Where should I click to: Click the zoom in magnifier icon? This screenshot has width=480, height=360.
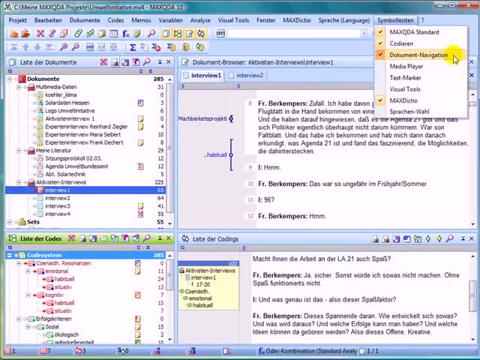(x=64, y=46)
